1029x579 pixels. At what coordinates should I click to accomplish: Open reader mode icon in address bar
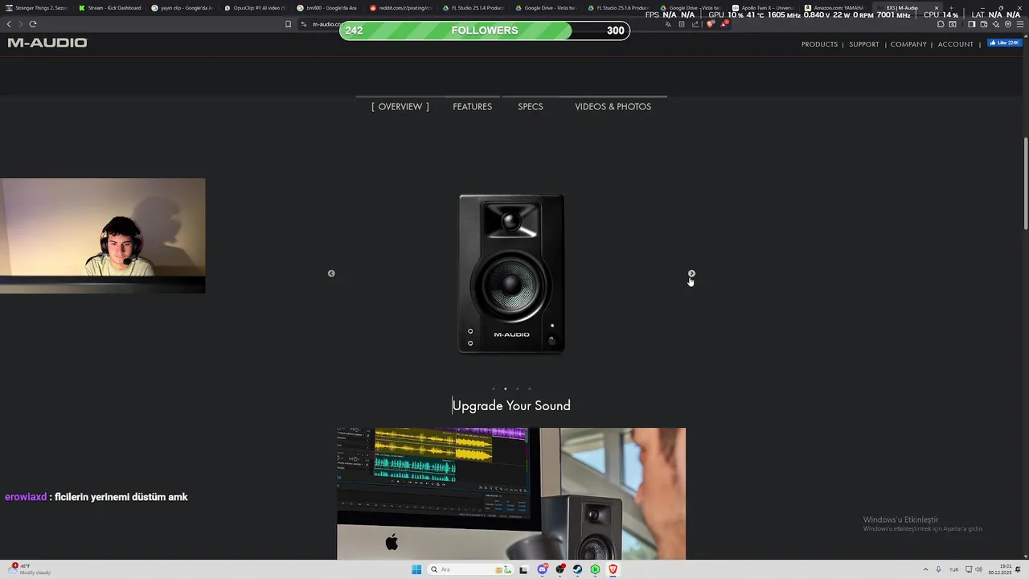click(682, 24)
